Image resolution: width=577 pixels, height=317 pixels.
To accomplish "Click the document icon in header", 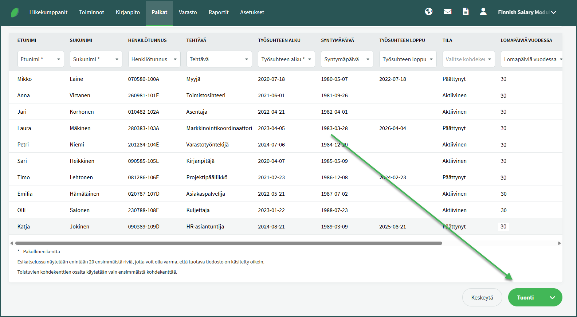I will pos(466,12).
